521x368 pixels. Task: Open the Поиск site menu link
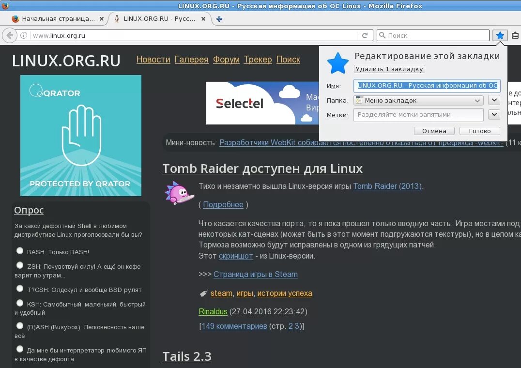[288, 60]
